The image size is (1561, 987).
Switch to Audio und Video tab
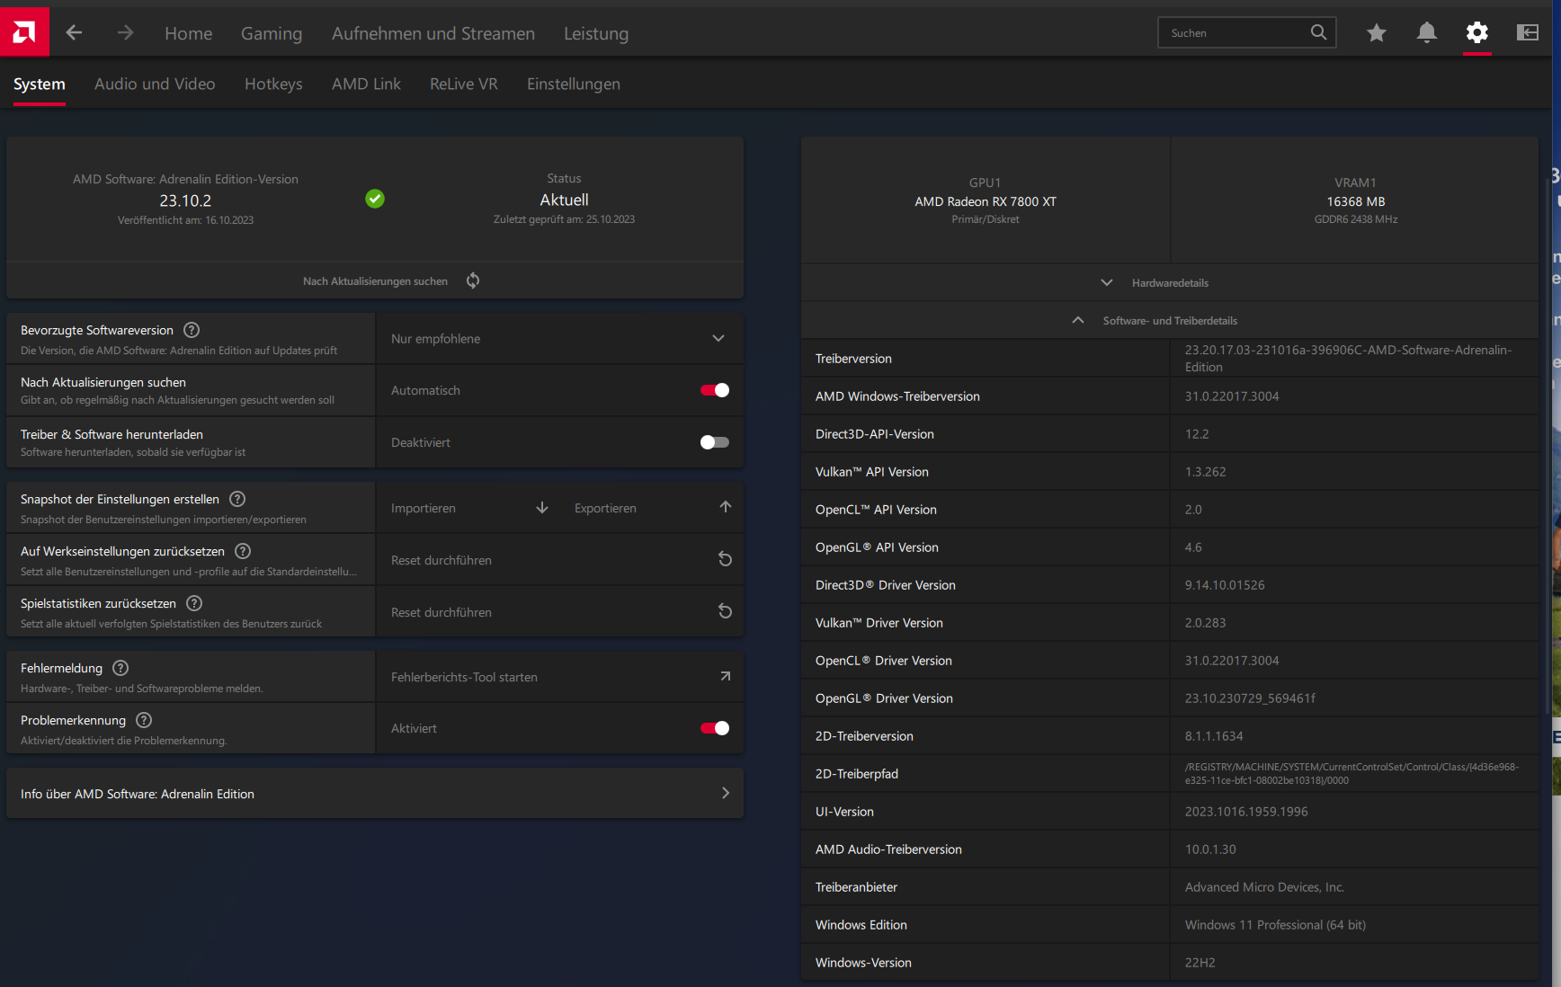[x=155, y=84]
